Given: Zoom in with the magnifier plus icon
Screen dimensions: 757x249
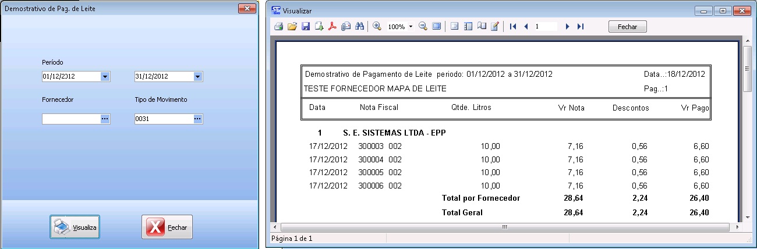Looking at the screenshot, I should (x=377, y=27).
